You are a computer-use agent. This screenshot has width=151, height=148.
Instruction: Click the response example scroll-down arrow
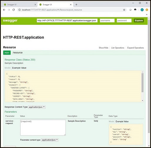(142, 101)
